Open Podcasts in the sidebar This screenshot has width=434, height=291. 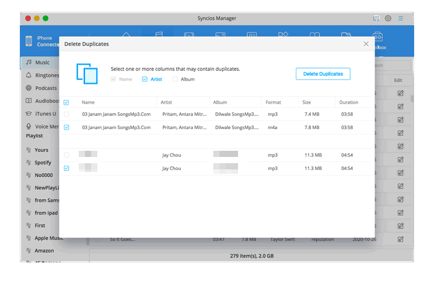tap(41, 88)
